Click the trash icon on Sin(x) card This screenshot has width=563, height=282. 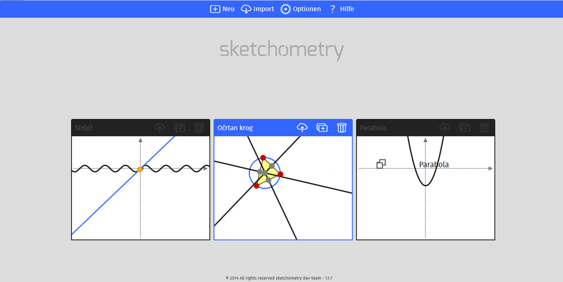tap(199, 127)
